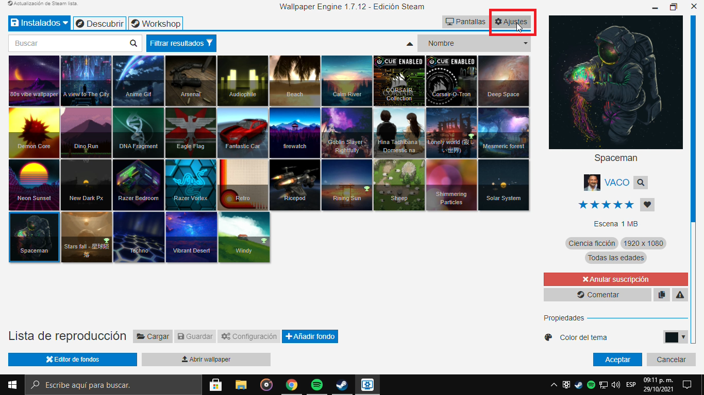Click Abrir wallpaper button

tap(206, 360)
